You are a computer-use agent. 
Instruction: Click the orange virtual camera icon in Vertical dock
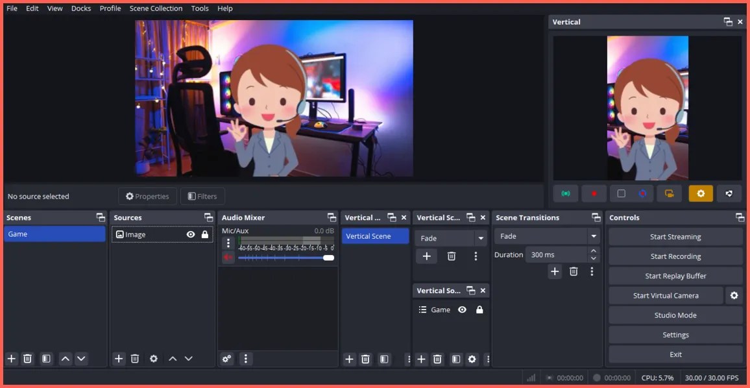pyautogui.click(x=669, y=193)
